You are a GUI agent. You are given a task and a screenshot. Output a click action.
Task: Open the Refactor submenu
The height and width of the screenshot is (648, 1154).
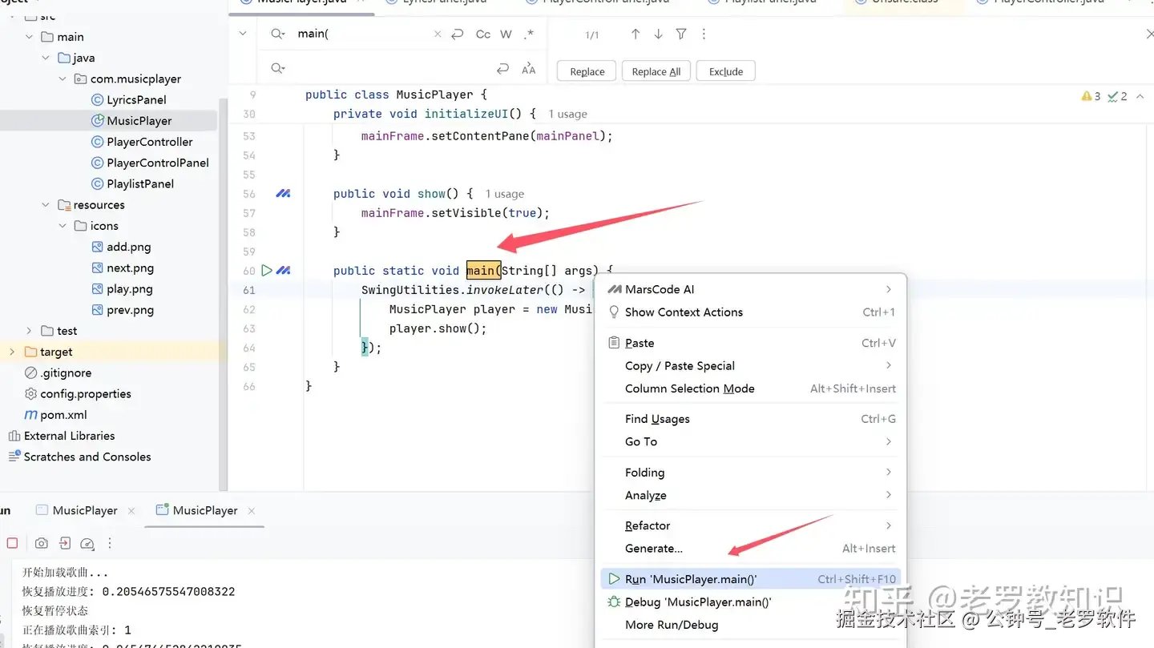point(749,525)
